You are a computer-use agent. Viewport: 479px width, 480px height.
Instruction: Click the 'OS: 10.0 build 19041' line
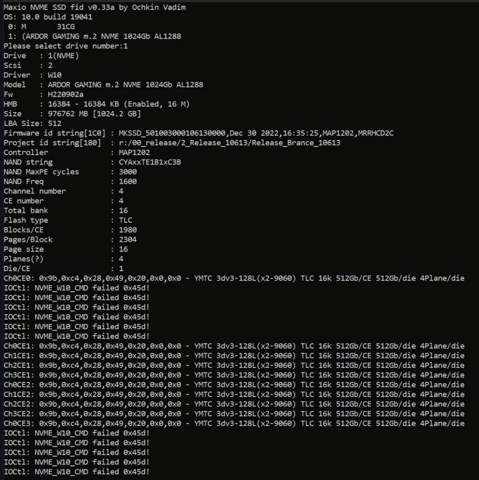click(48, 17)
